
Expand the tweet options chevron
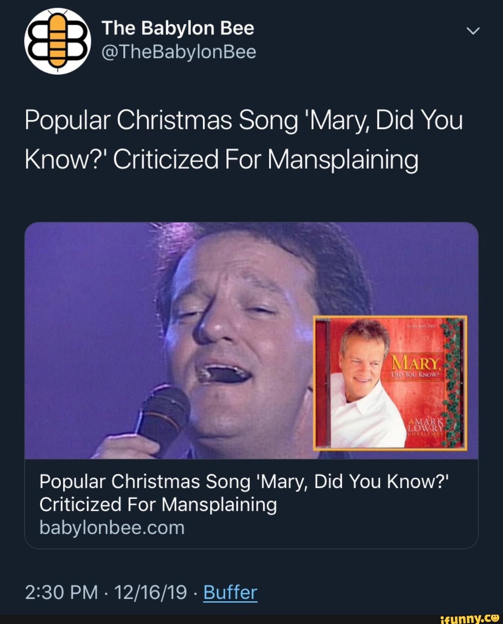473,31
